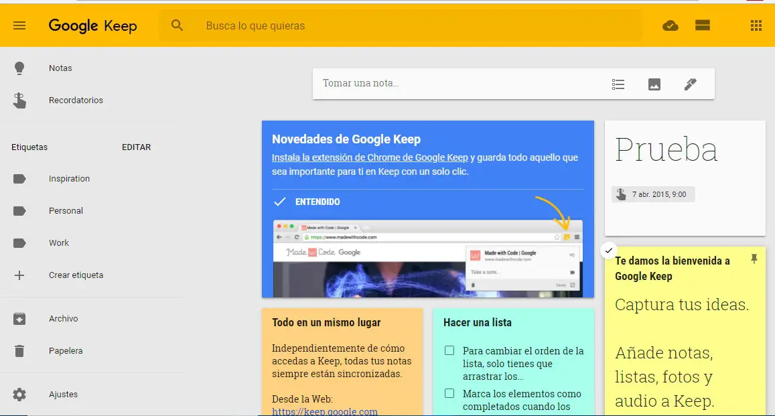Click the cloud sync status icon

671,25
